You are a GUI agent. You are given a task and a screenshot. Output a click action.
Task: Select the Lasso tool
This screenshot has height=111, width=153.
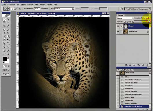tap(4, 23)
